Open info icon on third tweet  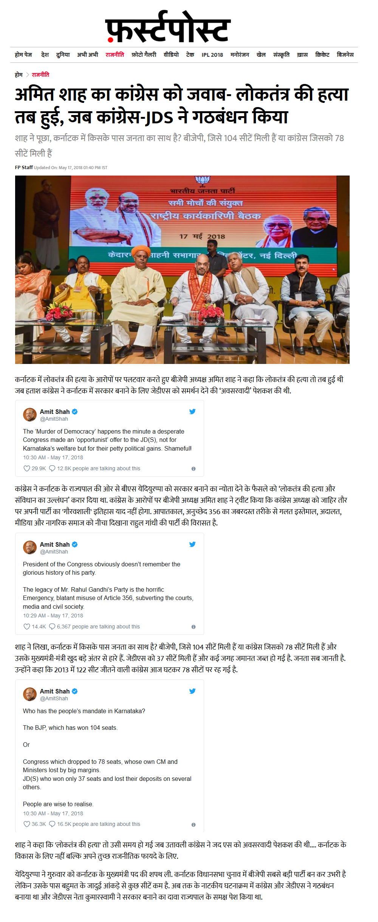[194, 825]
